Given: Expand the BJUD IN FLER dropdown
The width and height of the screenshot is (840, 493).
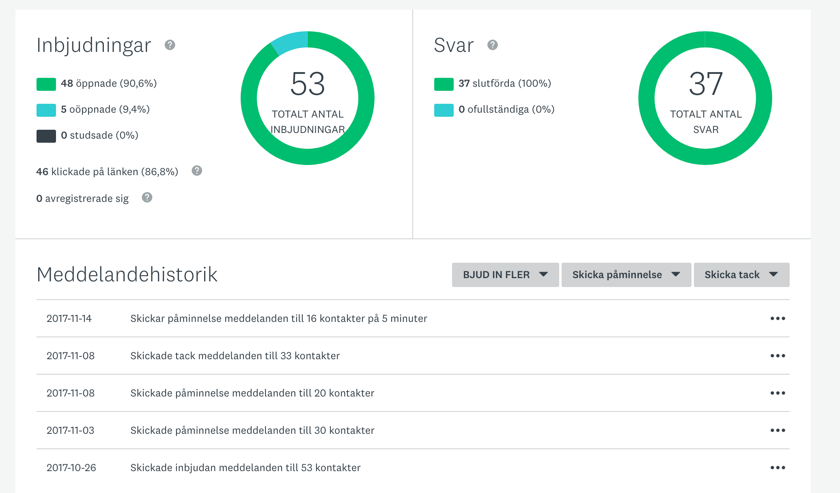Looking at the screenshot, I should point(505,275).
